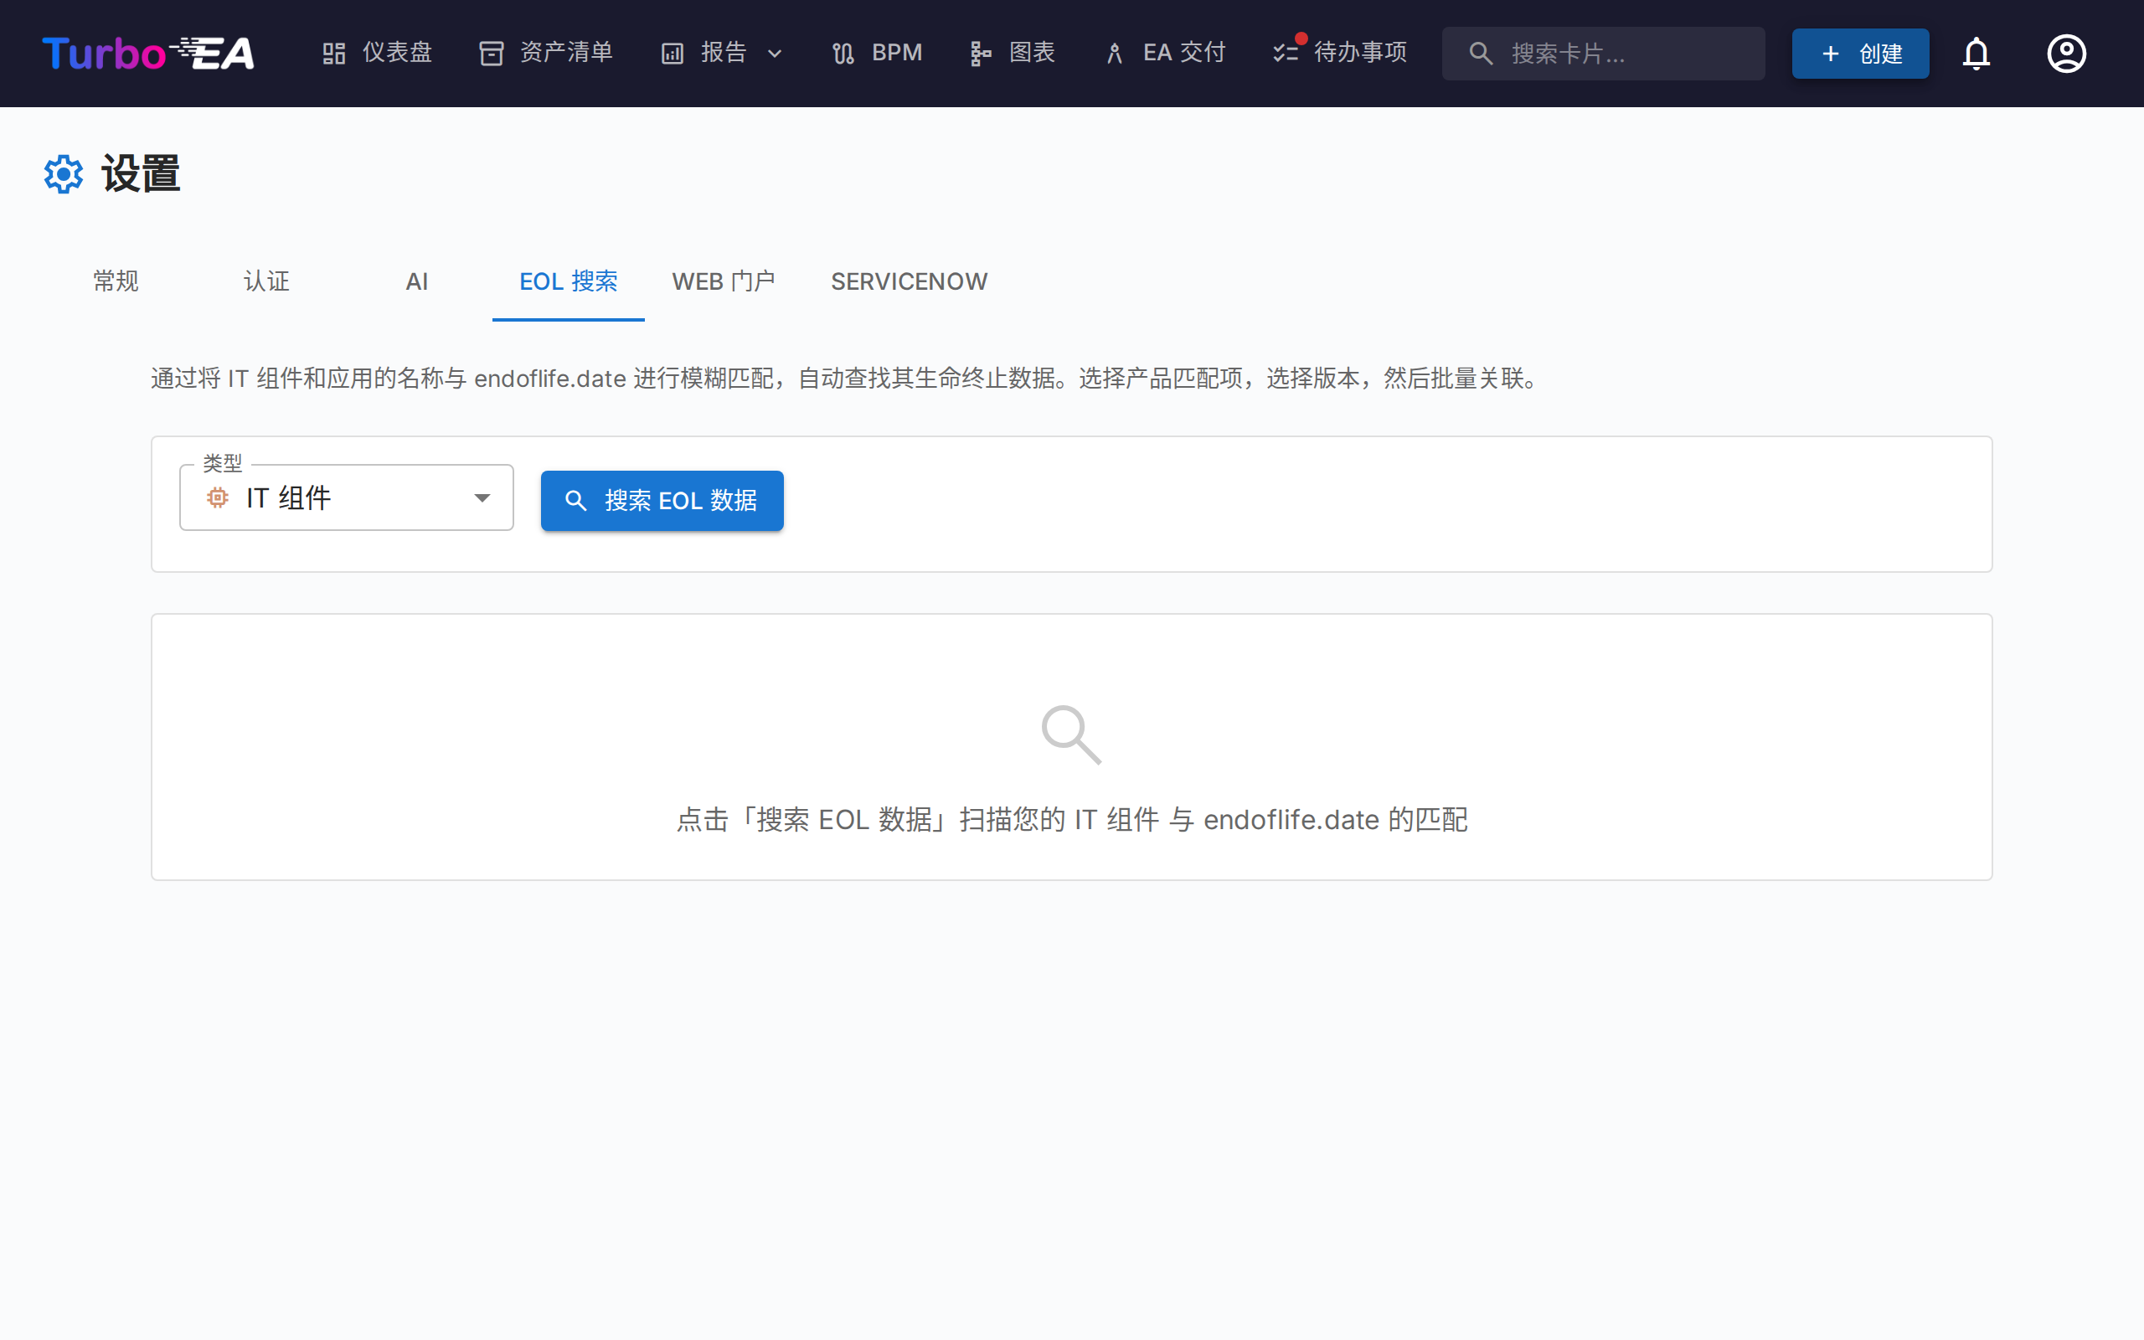Select the 图表 diagrams icon
Image resolution: width=2144 pixels, height=1340 pixels.
pyautogui.click(x=980, y=53)
